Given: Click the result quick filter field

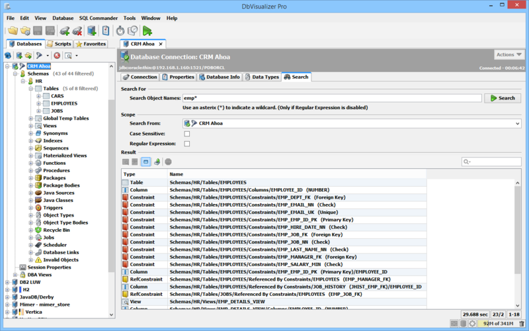Looking at the screenshot, I should [491, 162].
